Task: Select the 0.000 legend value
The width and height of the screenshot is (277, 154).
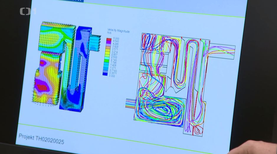Action: [112, 76]
